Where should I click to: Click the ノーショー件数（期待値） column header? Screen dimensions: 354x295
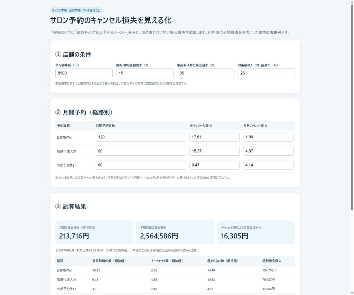coord(167,261)
